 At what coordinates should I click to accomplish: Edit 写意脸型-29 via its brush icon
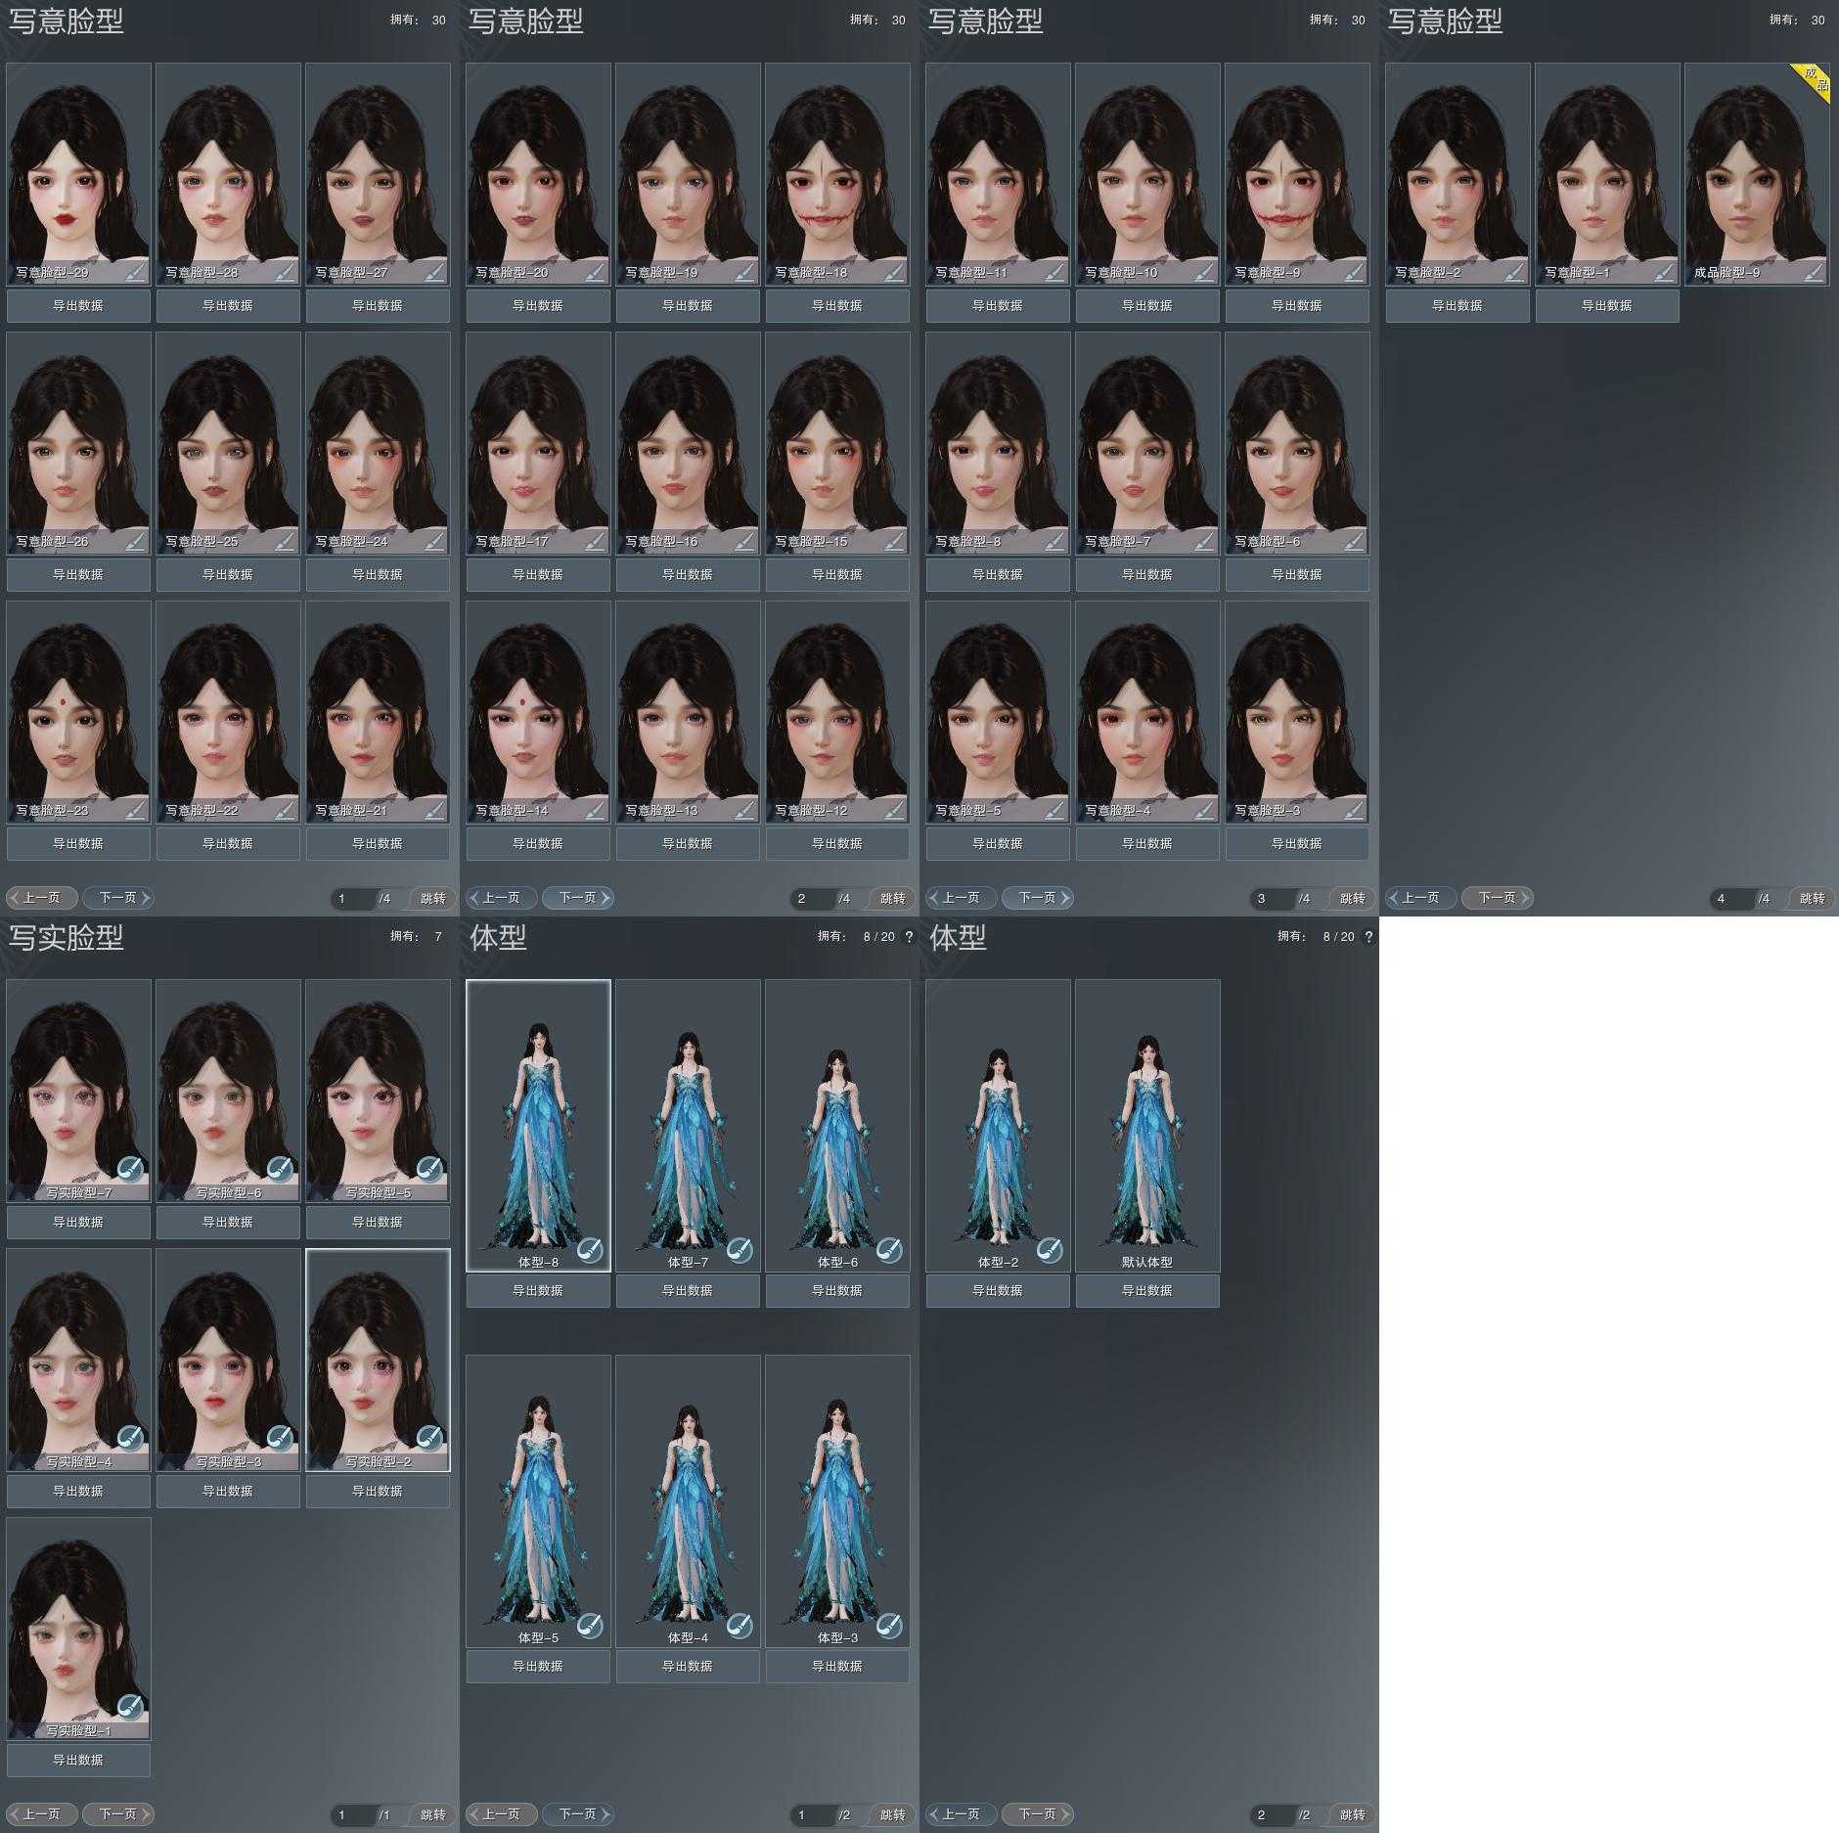[x=136, y=271]
